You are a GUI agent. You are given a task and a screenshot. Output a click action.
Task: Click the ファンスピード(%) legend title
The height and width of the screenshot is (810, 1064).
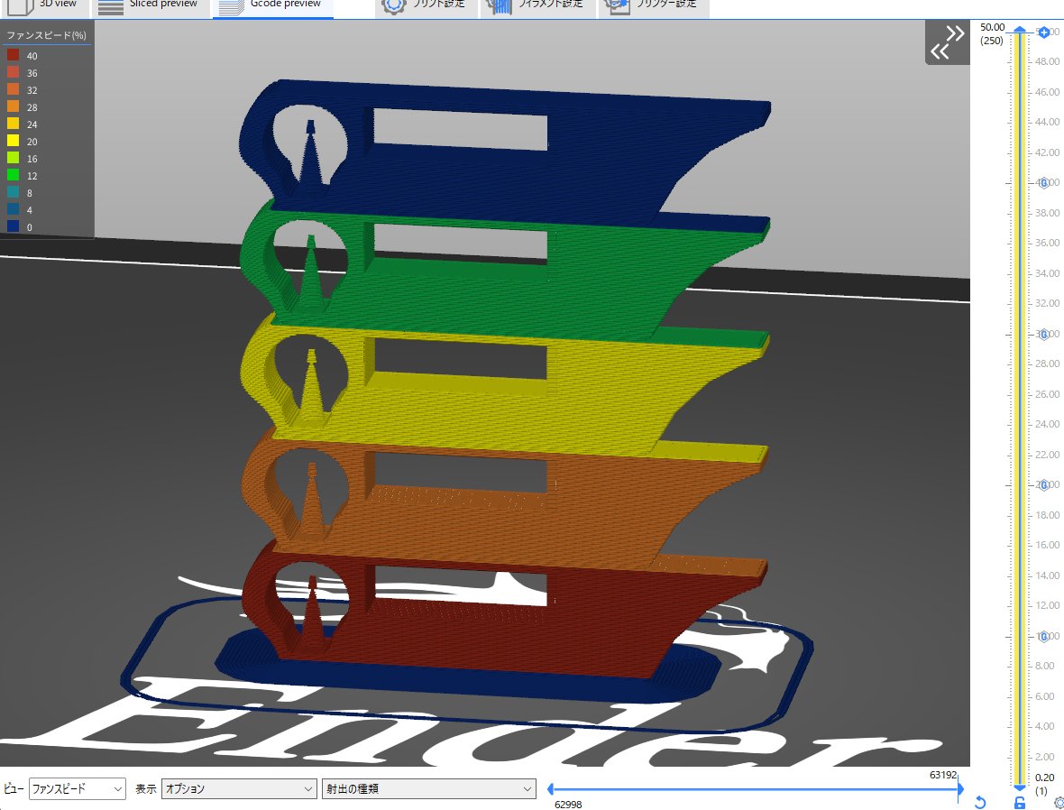pos(46,35)
